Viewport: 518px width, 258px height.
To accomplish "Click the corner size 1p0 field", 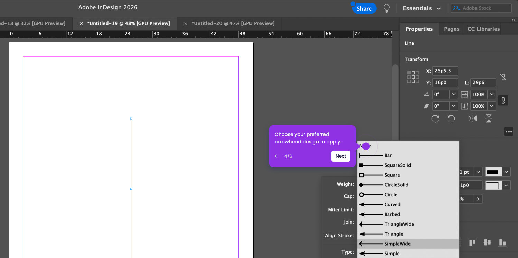I will coord(470,185).
